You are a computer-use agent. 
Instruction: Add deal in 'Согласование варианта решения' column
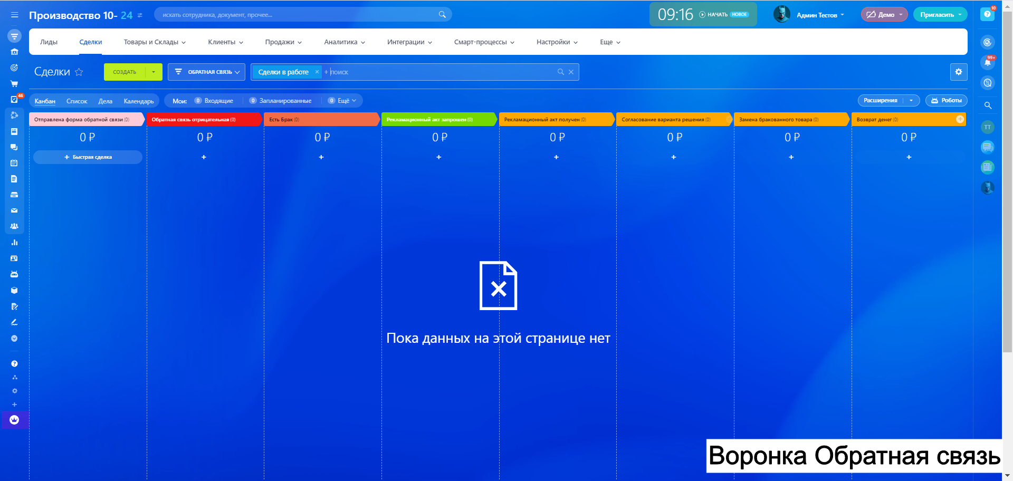pyautogui.click(x=674, y=157)
